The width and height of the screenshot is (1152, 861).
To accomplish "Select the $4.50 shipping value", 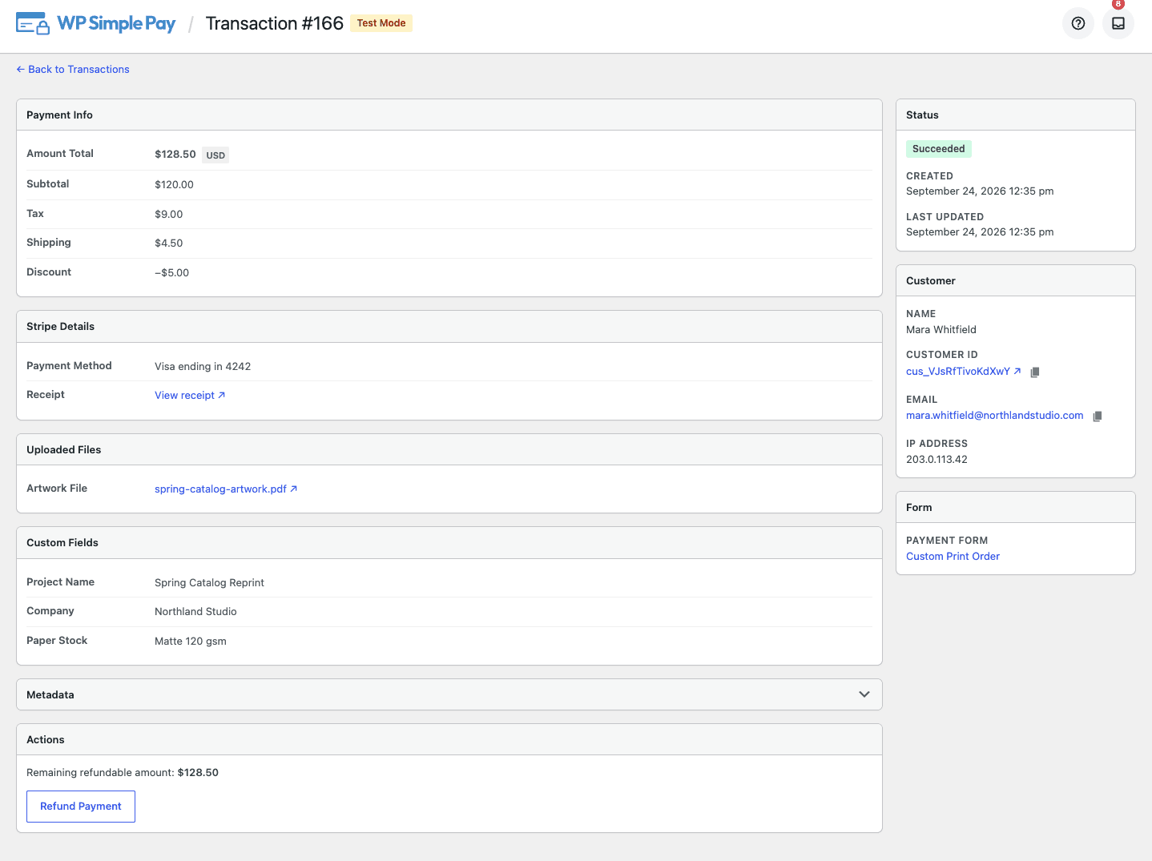I will [169, 243].
